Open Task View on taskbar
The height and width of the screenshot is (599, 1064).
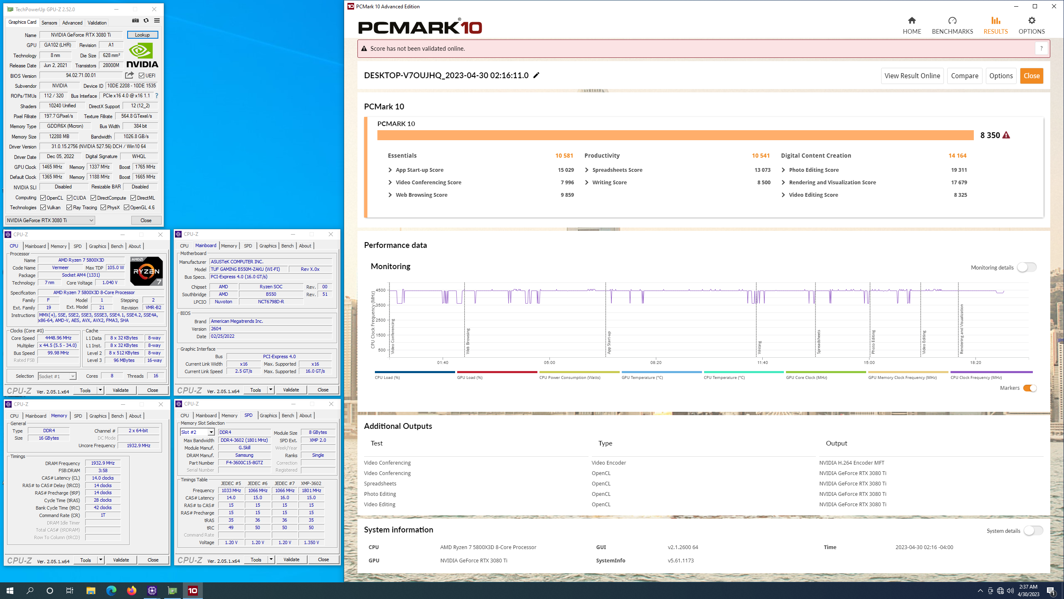pyautogui.click(x=70, y=590)
